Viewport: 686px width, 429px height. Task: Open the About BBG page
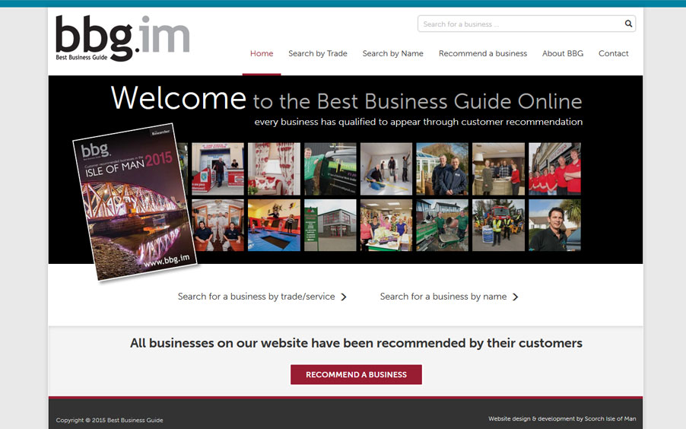click(563, 53)
